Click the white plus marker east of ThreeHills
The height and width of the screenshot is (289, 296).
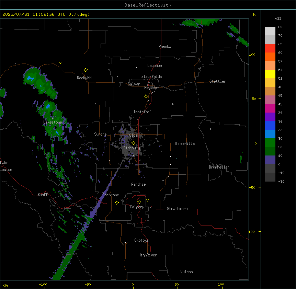coord(210,129)
